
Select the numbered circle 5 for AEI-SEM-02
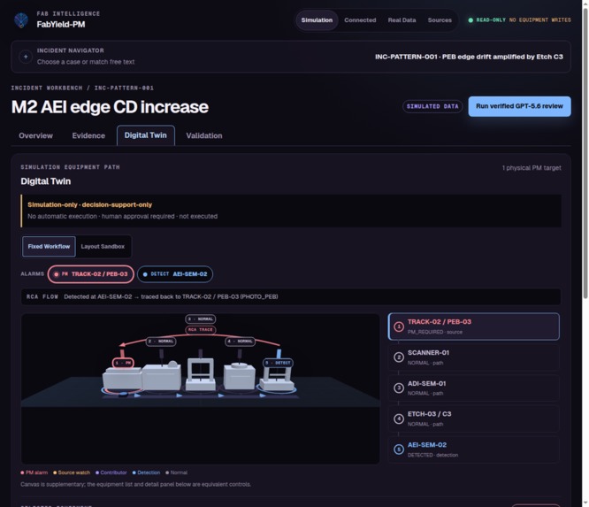tap(399, 449)
